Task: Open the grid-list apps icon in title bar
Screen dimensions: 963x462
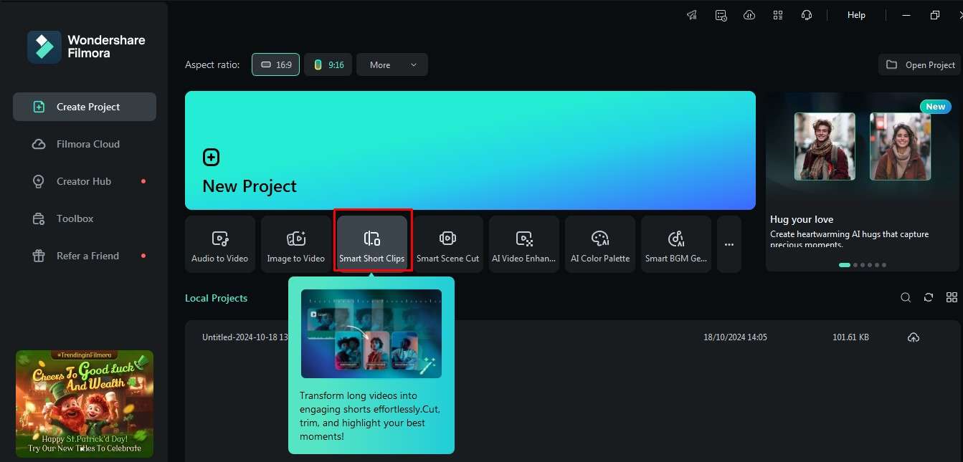Action: click(x=778, y=15)
